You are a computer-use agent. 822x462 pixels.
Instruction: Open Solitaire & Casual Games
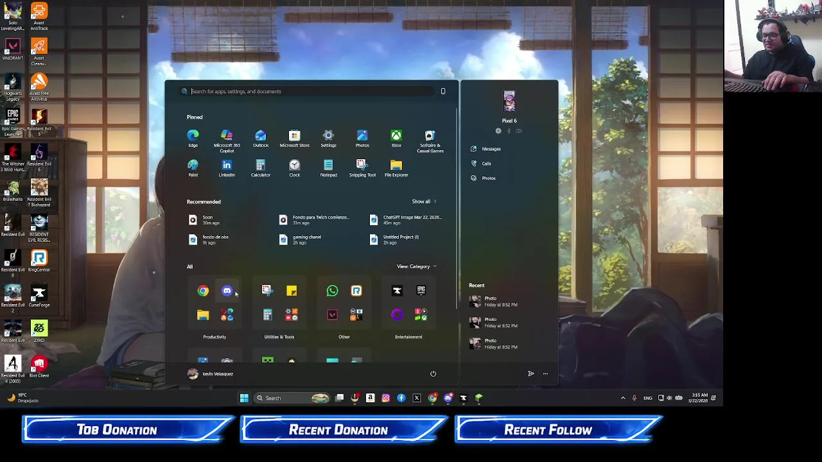(430, 141)
